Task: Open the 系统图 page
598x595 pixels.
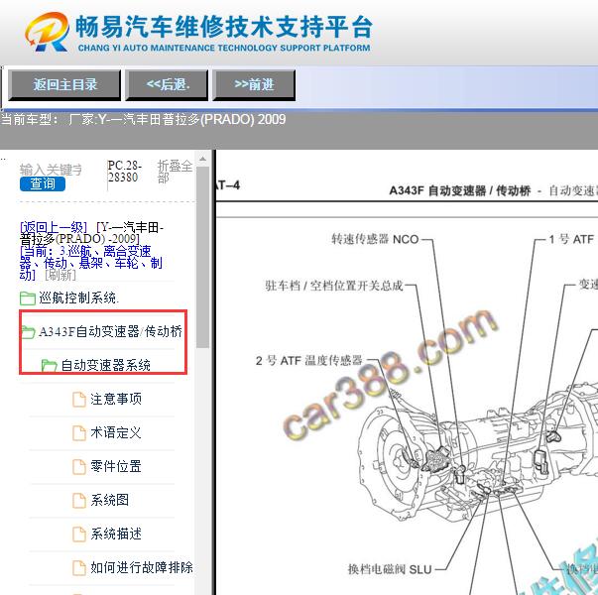Action: point(109,500)
